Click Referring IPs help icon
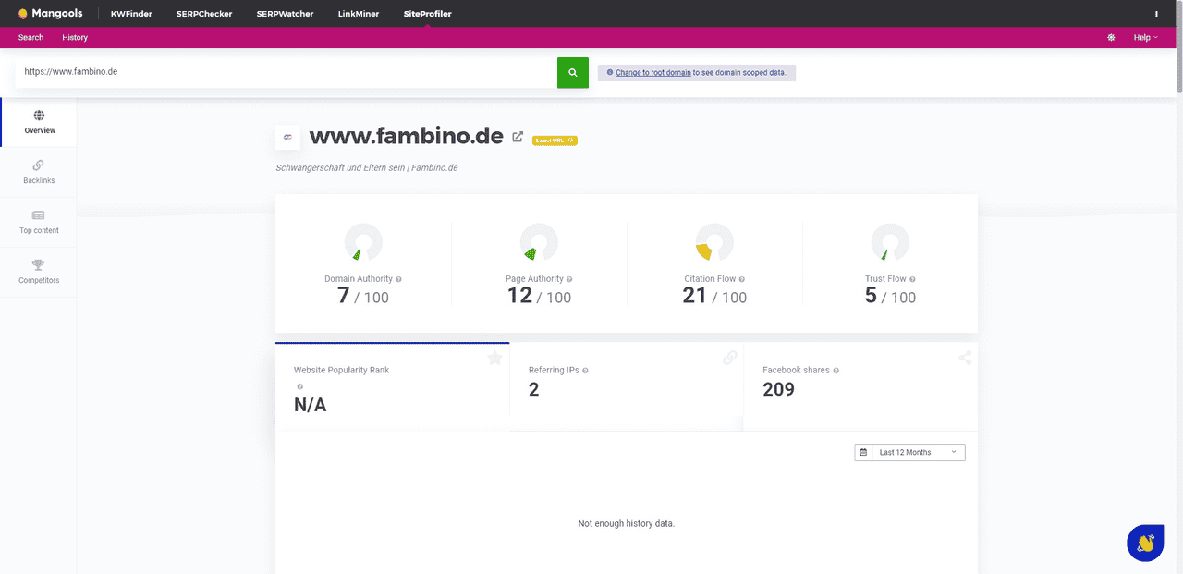Image resolution: width=1183 pixels, height=574 pixels. point(585,371)
